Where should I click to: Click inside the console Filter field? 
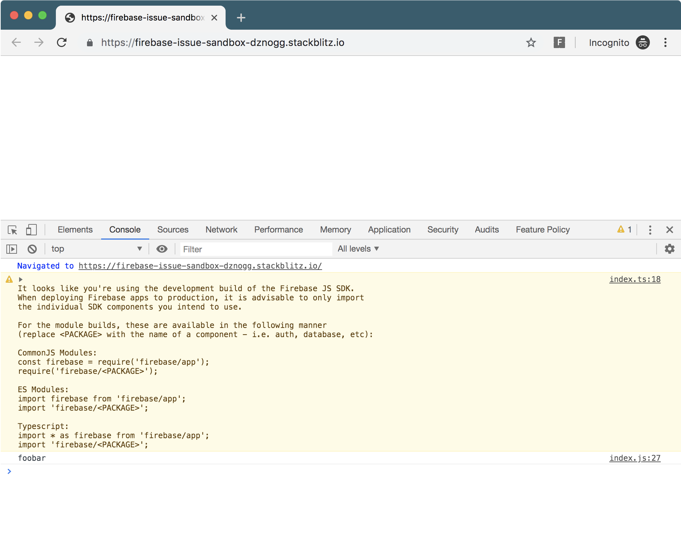coord(256,249)
